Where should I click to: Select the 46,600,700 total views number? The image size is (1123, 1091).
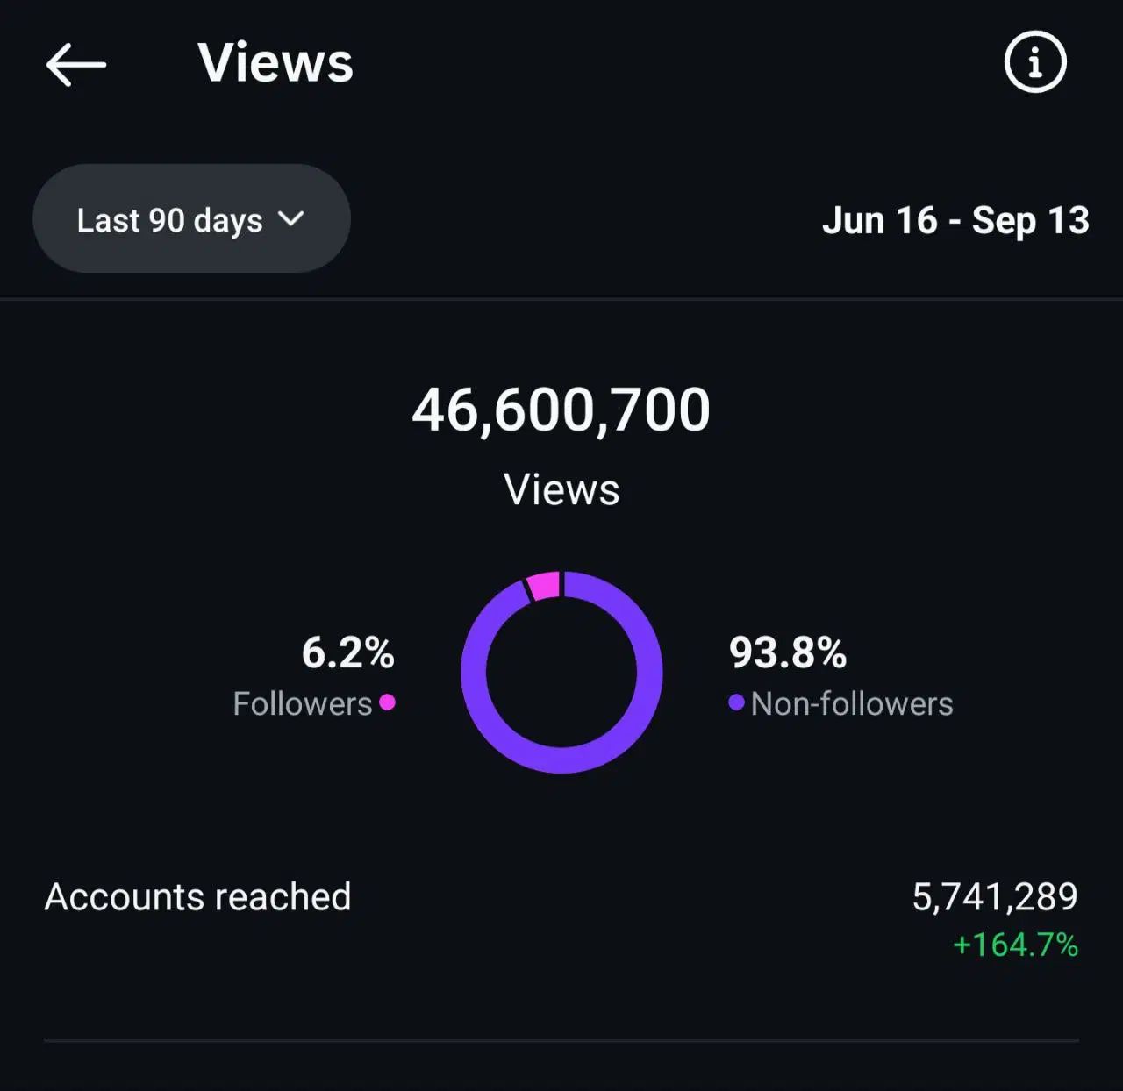click(561, 410)
